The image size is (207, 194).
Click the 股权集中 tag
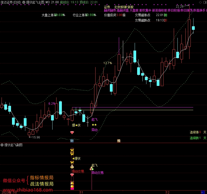pyautogui.click(x=145, y=11)
